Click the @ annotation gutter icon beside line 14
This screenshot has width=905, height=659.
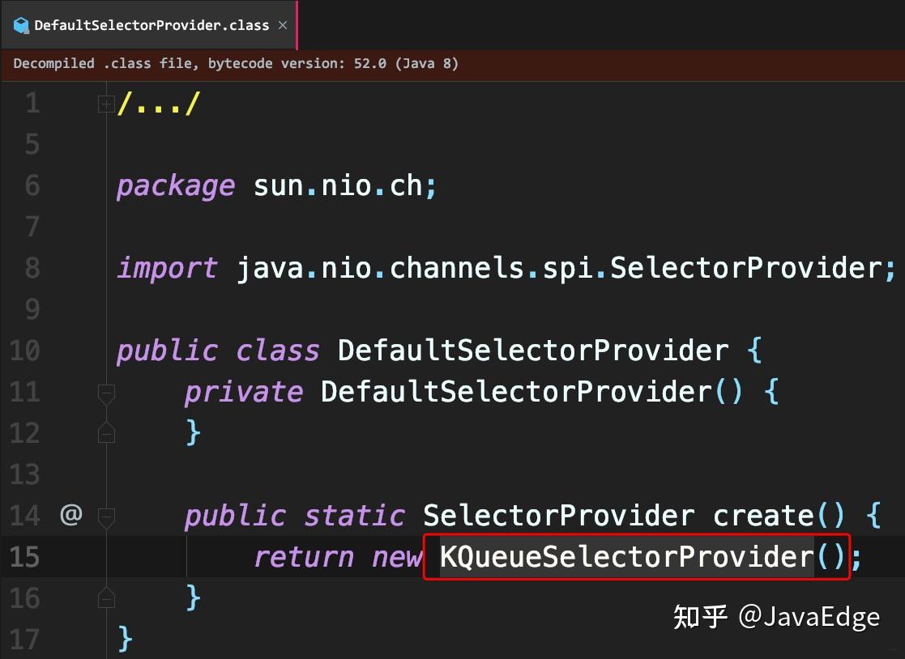pos(70,516)
